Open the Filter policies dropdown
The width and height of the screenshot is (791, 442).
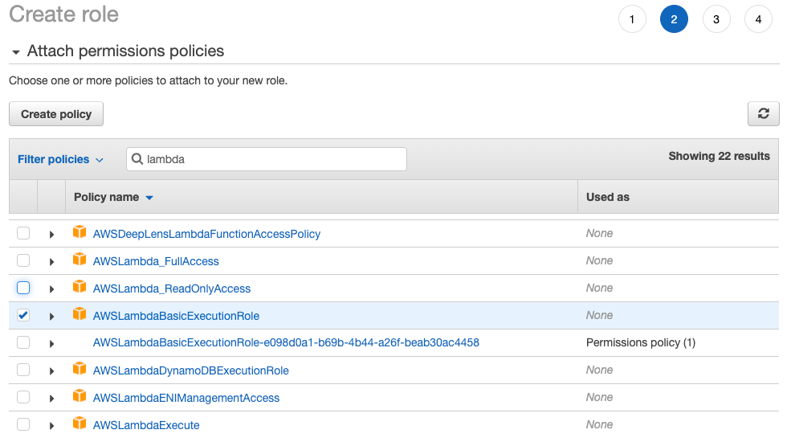point(60,159)
